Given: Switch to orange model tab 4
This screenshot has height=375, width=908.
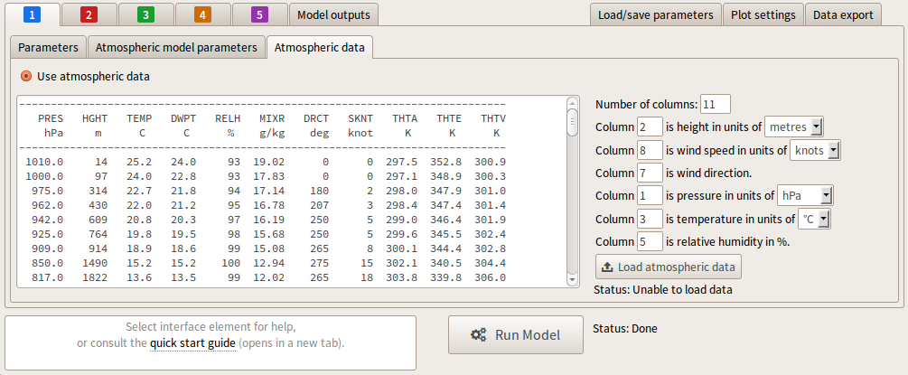Looking at the screenshot, I should click(x=202, y=14).
